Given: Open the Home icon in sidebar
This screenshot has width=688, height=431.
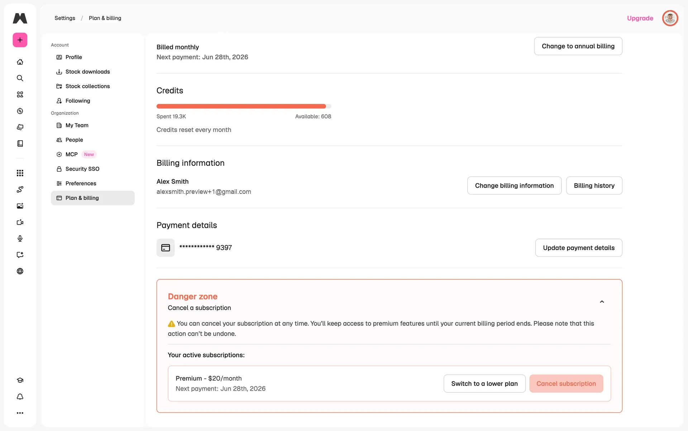Looking at the screenshot, I should click(20, 62).
